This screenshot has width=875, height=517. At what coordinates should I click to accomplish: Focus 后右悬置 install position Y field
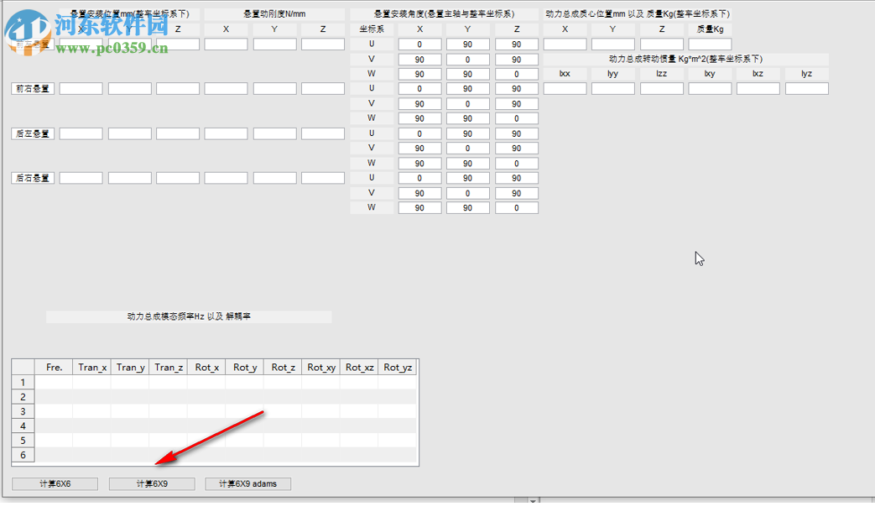click(x=129, y=178)
